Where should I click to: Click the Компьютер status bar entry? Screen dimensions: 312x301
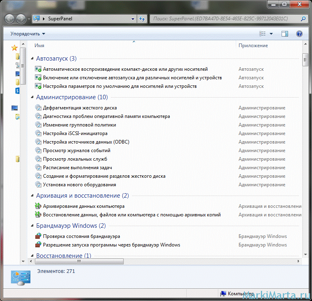237,294
